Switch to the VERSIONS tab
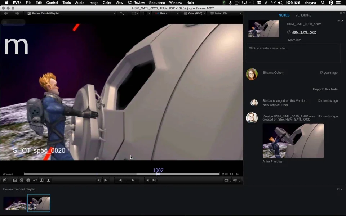The image size is (346, 216). click(303, 15)
